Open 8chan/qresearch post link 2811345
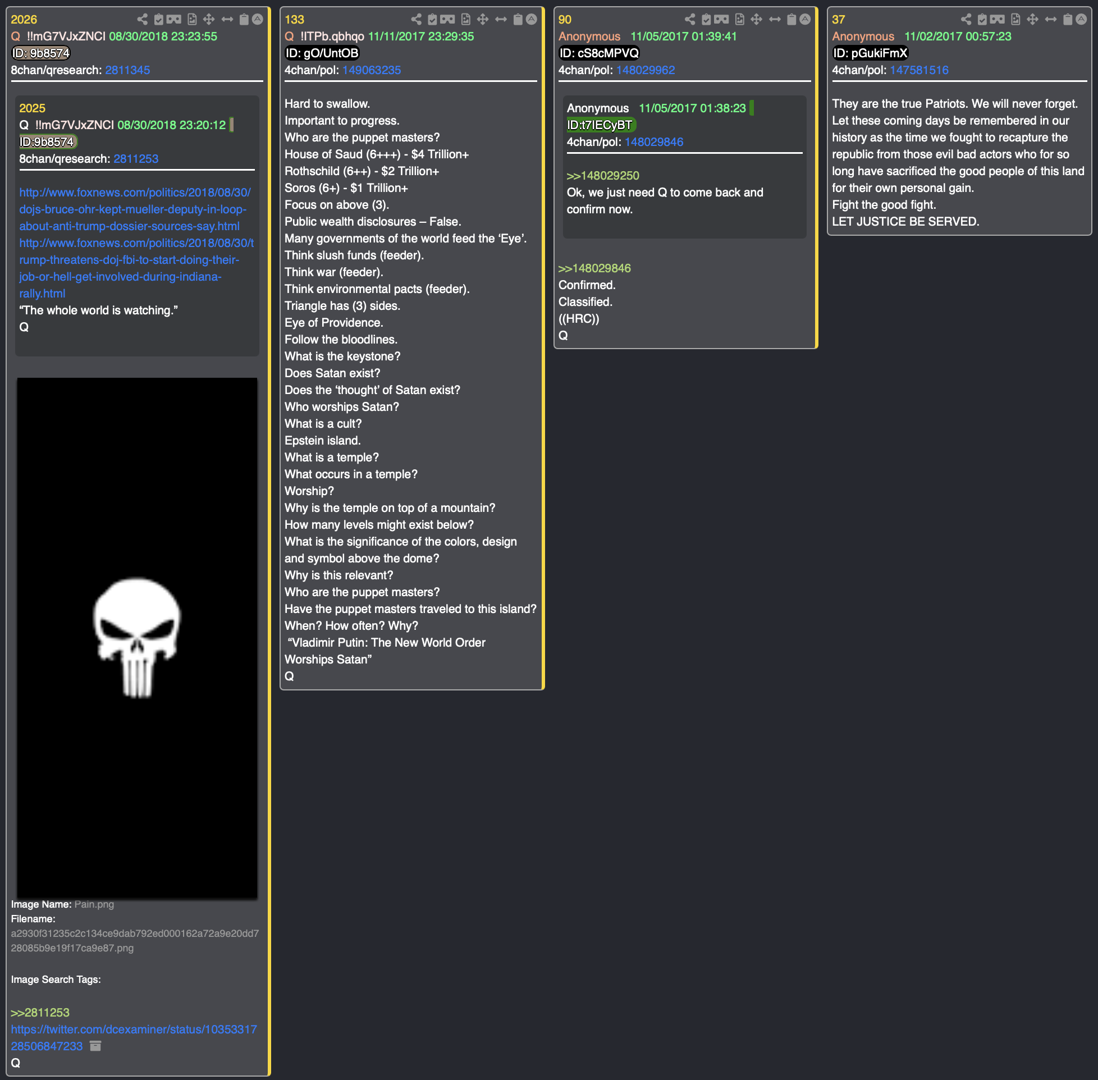This screenshot has height=1080, width=1098. 127,70
